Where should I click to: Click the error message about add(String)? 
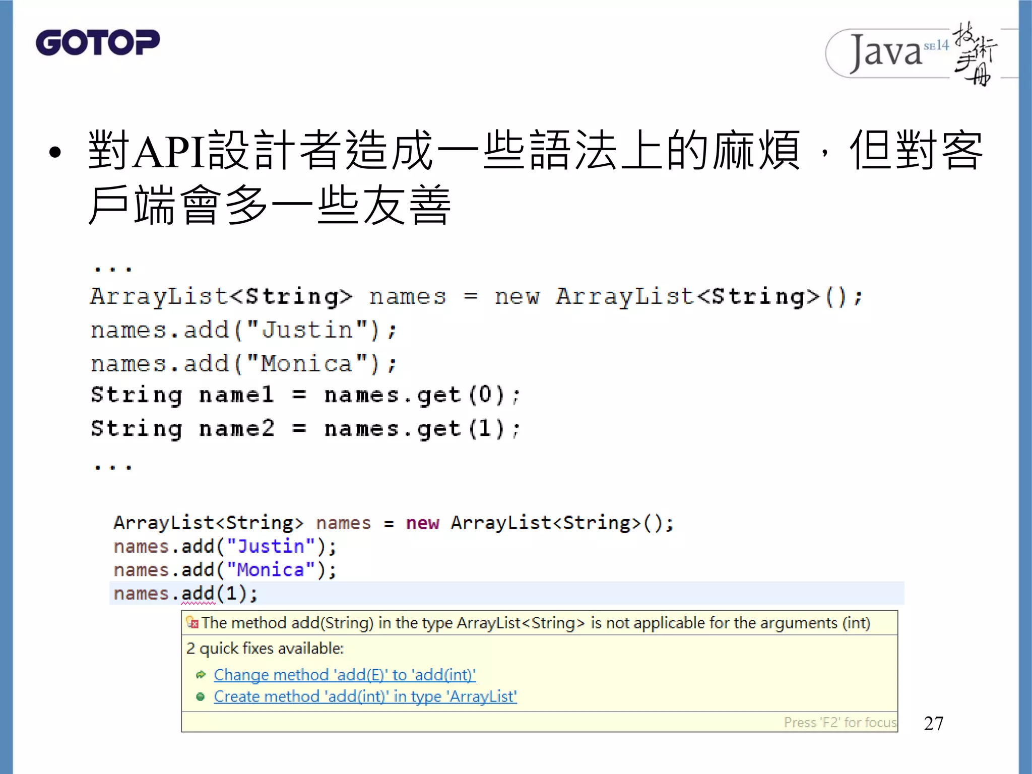click(x=536, y=623)
